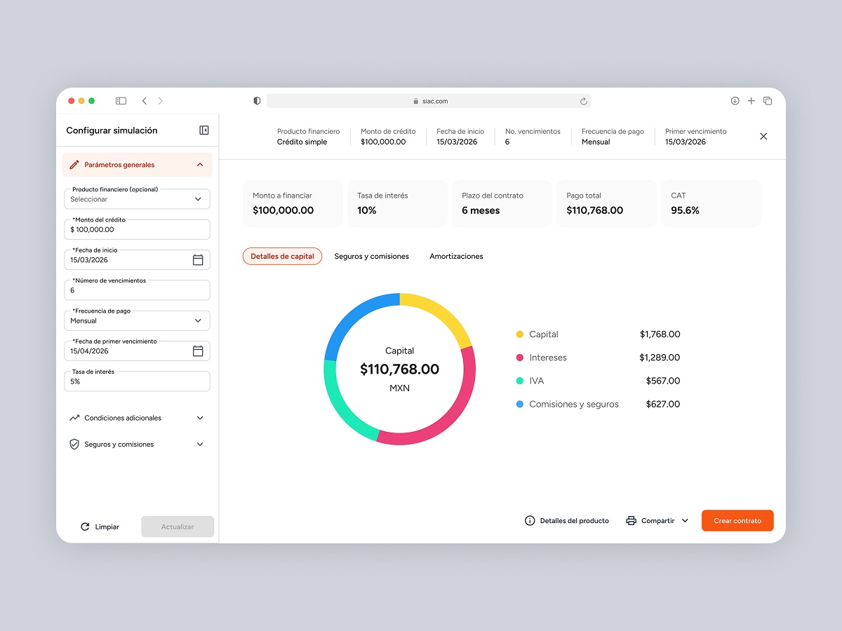
Task: Toggle the browser sidebar icon
Action: [x=121, y=101]
